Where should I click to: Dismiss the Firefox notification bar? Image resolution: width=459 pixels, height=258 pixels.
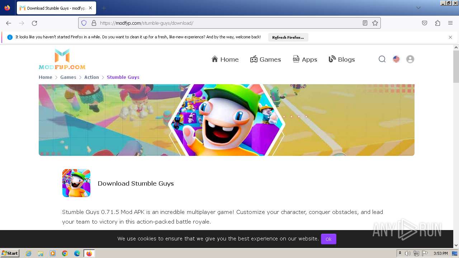coord(450,37)
